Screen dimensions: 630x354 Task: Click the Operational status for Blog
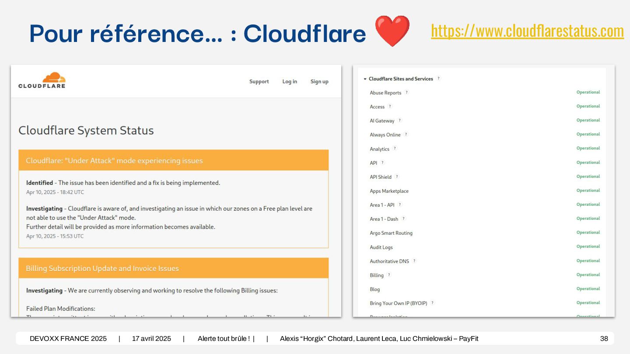tap(588, 289)
